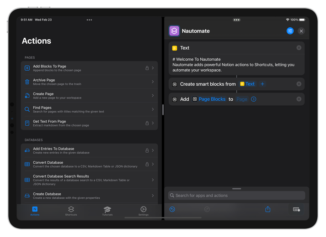Click the Text variable token

pyautogui.click(x=247, y=84)
